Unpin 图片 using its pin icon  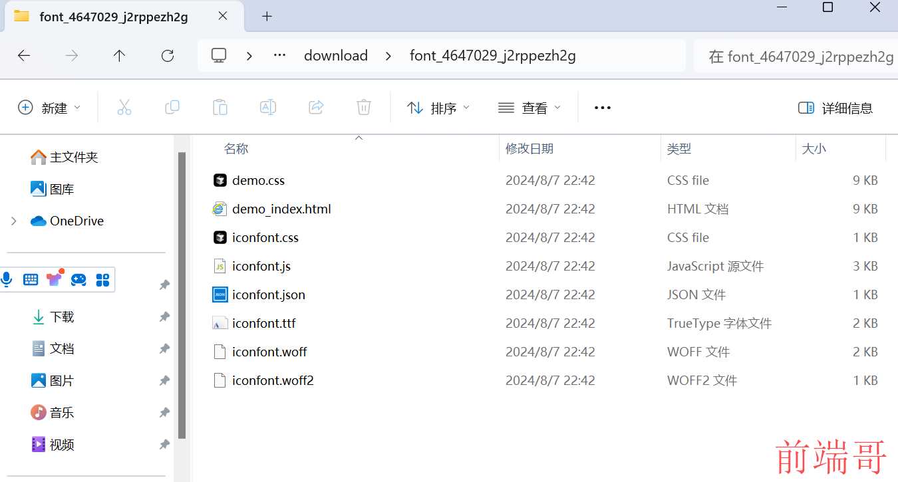click(x=164, y=381)
